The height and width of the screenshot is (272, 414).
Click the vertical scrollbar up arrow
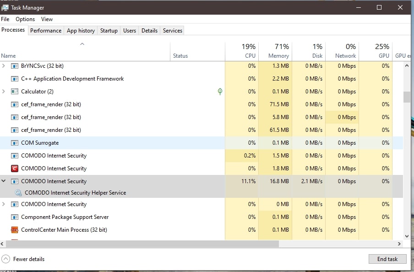407,65
